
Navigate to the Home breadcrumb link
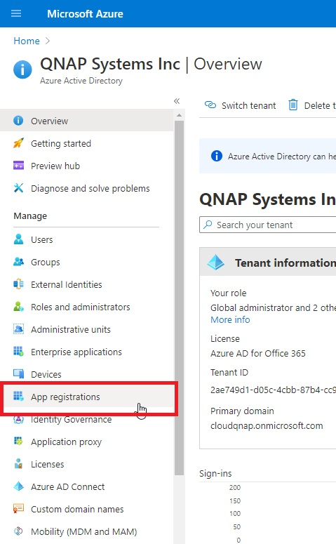pyautogui.click(x=27, y=41)
